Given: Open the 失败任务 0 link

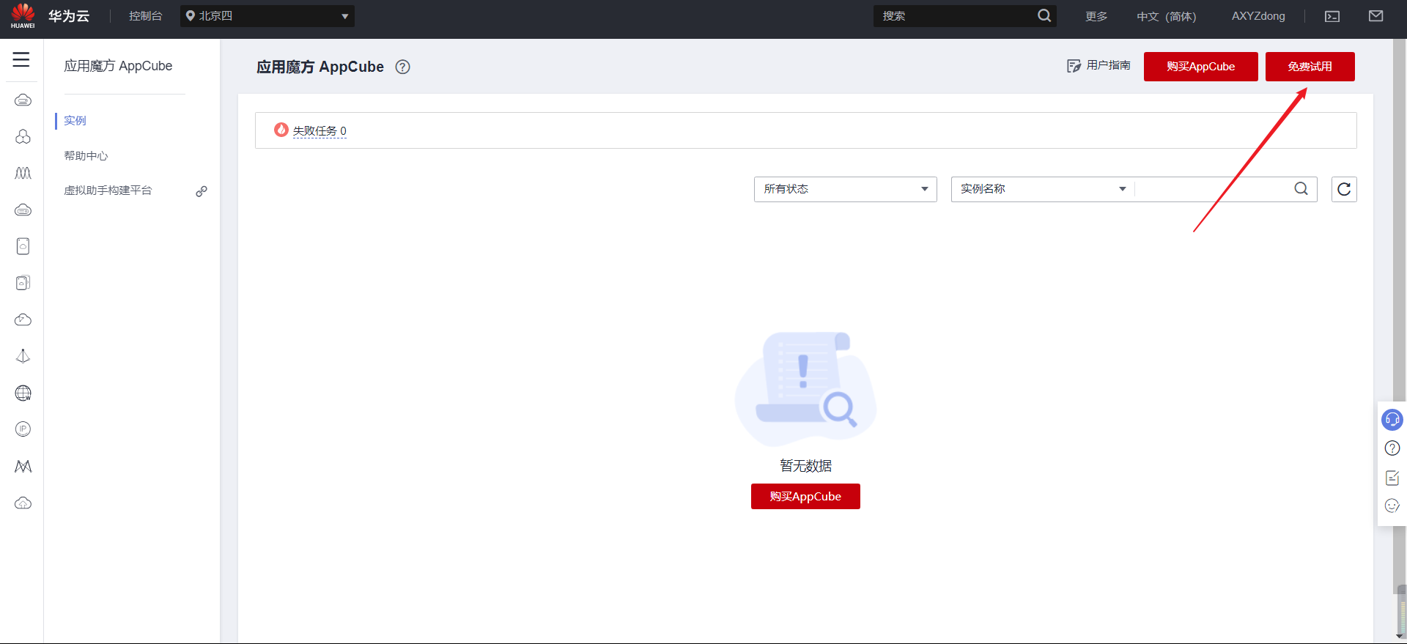Looking at the screenshot, I should tap(320, 131).
